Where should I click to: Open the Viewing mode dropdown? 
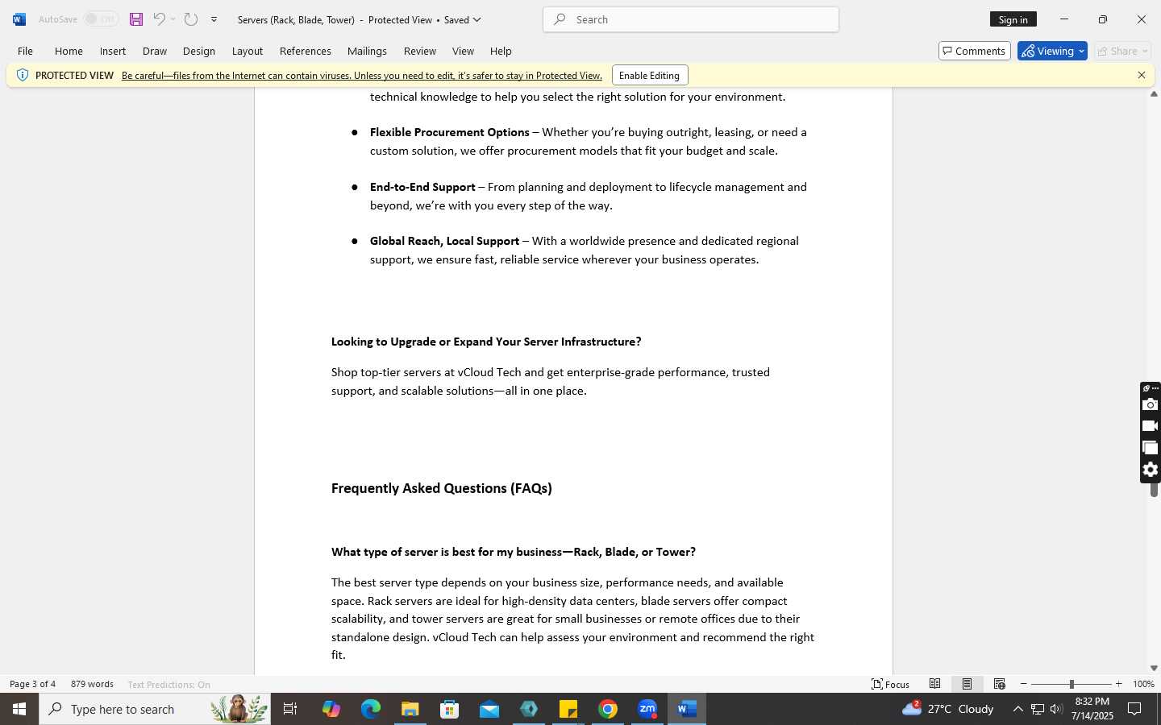pos(1052,51)
